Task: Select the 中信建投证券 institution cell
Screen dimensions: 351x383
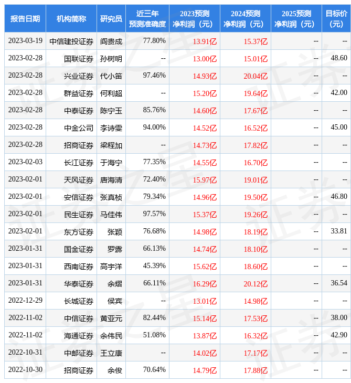Action: click(71, 41)
